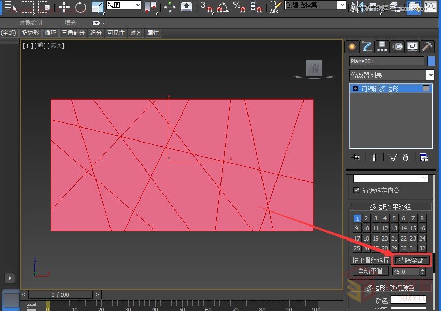The image size is (441, 311).
Task: Pin the modifier stack
Action: pyautogui.click(x=356, y=157)
